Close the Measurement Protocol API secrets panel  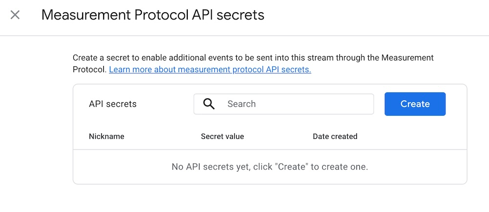click(15, 15)
